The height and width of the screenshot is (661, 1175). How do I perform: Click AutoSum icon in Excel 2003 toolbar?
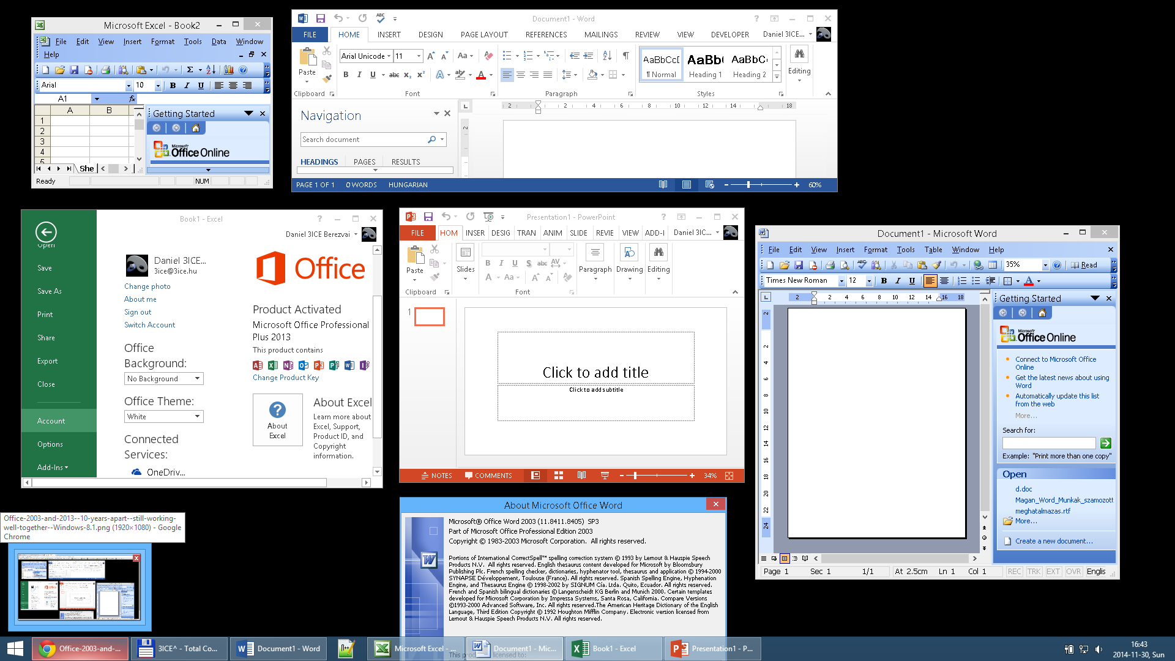(x=190, y=70)
